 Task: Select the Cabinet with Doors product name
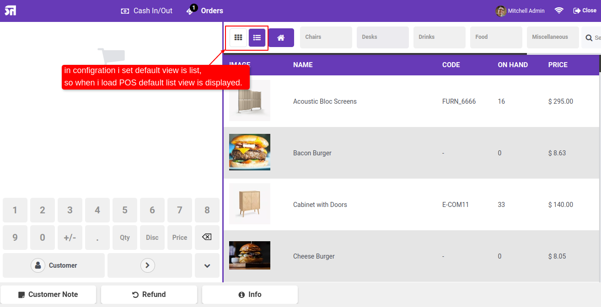(320, 205)
